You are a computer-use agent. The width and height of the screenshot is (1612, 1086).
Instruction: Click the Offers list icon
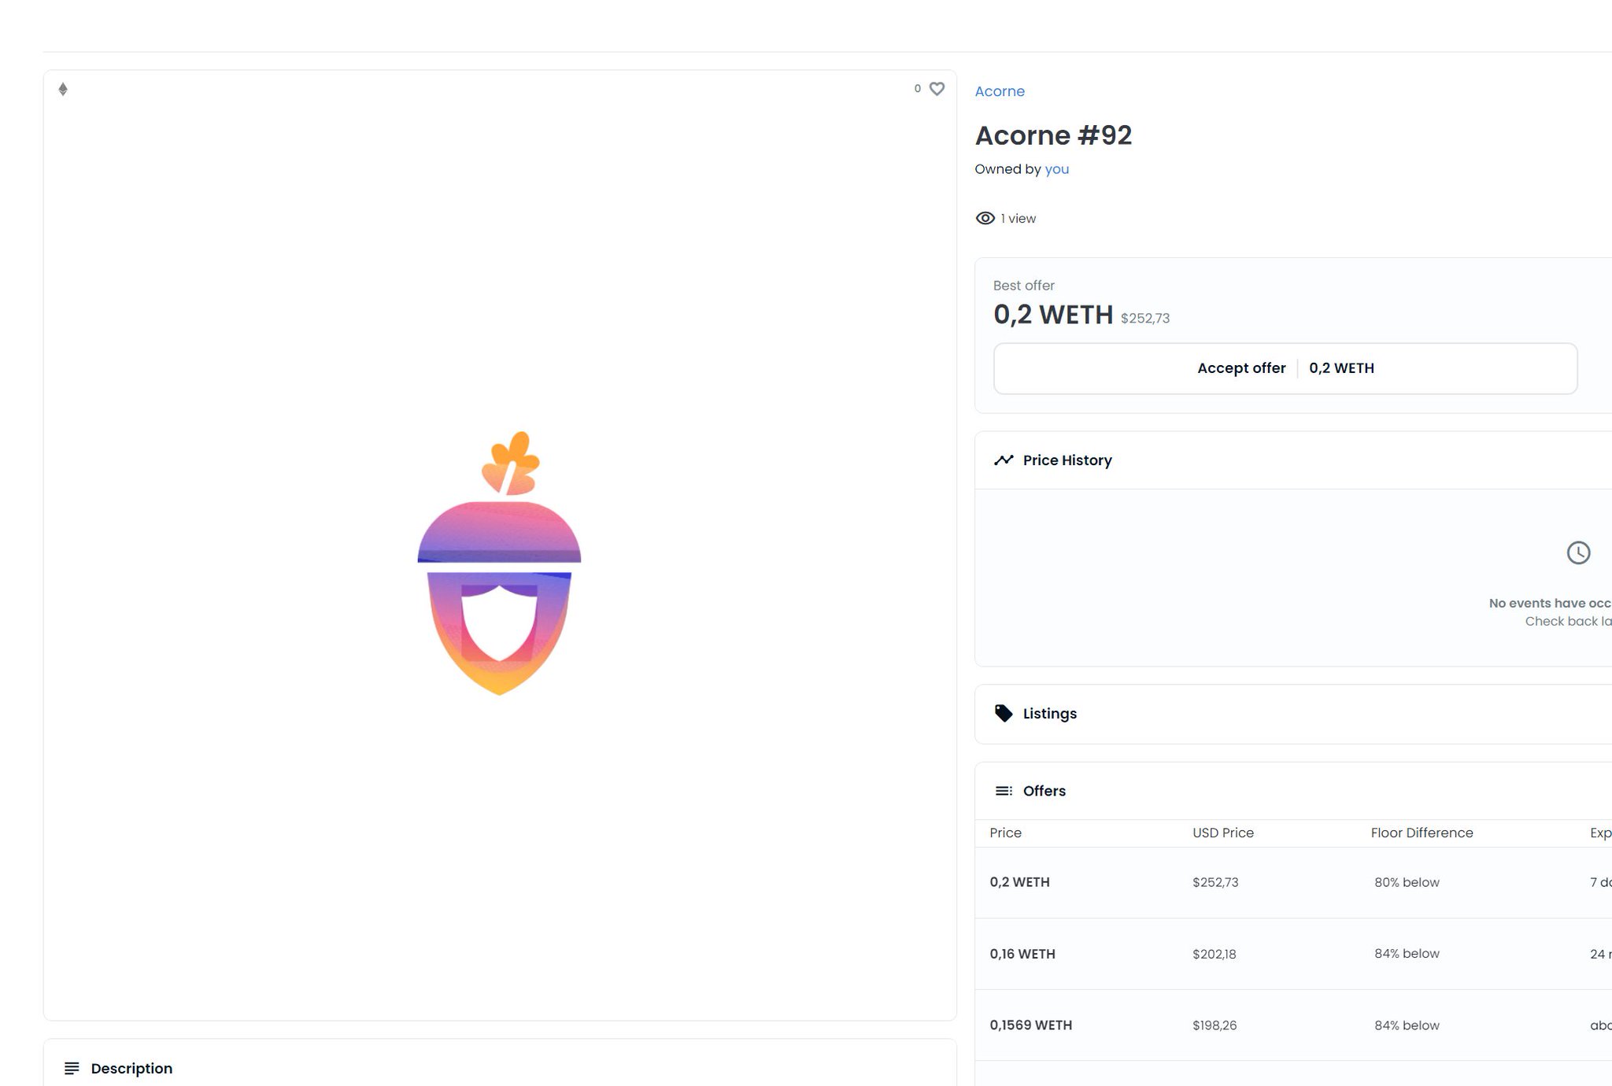click(x=1004, y=791)
